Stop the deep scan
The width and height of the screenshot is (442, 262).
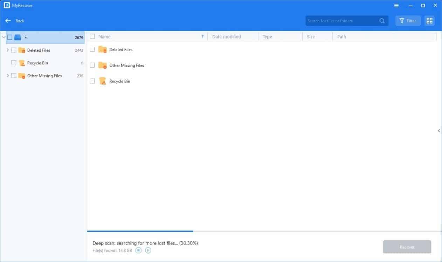(x=138, y=250)
